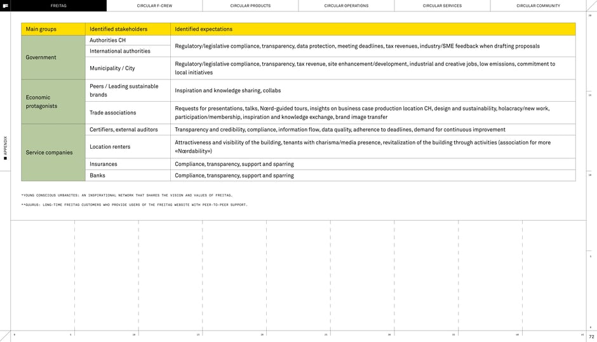Image resolution: width=597 pixels, height=342 pixels.
Task: Click the Trade associations cell
Action: (x=128, y=113)
